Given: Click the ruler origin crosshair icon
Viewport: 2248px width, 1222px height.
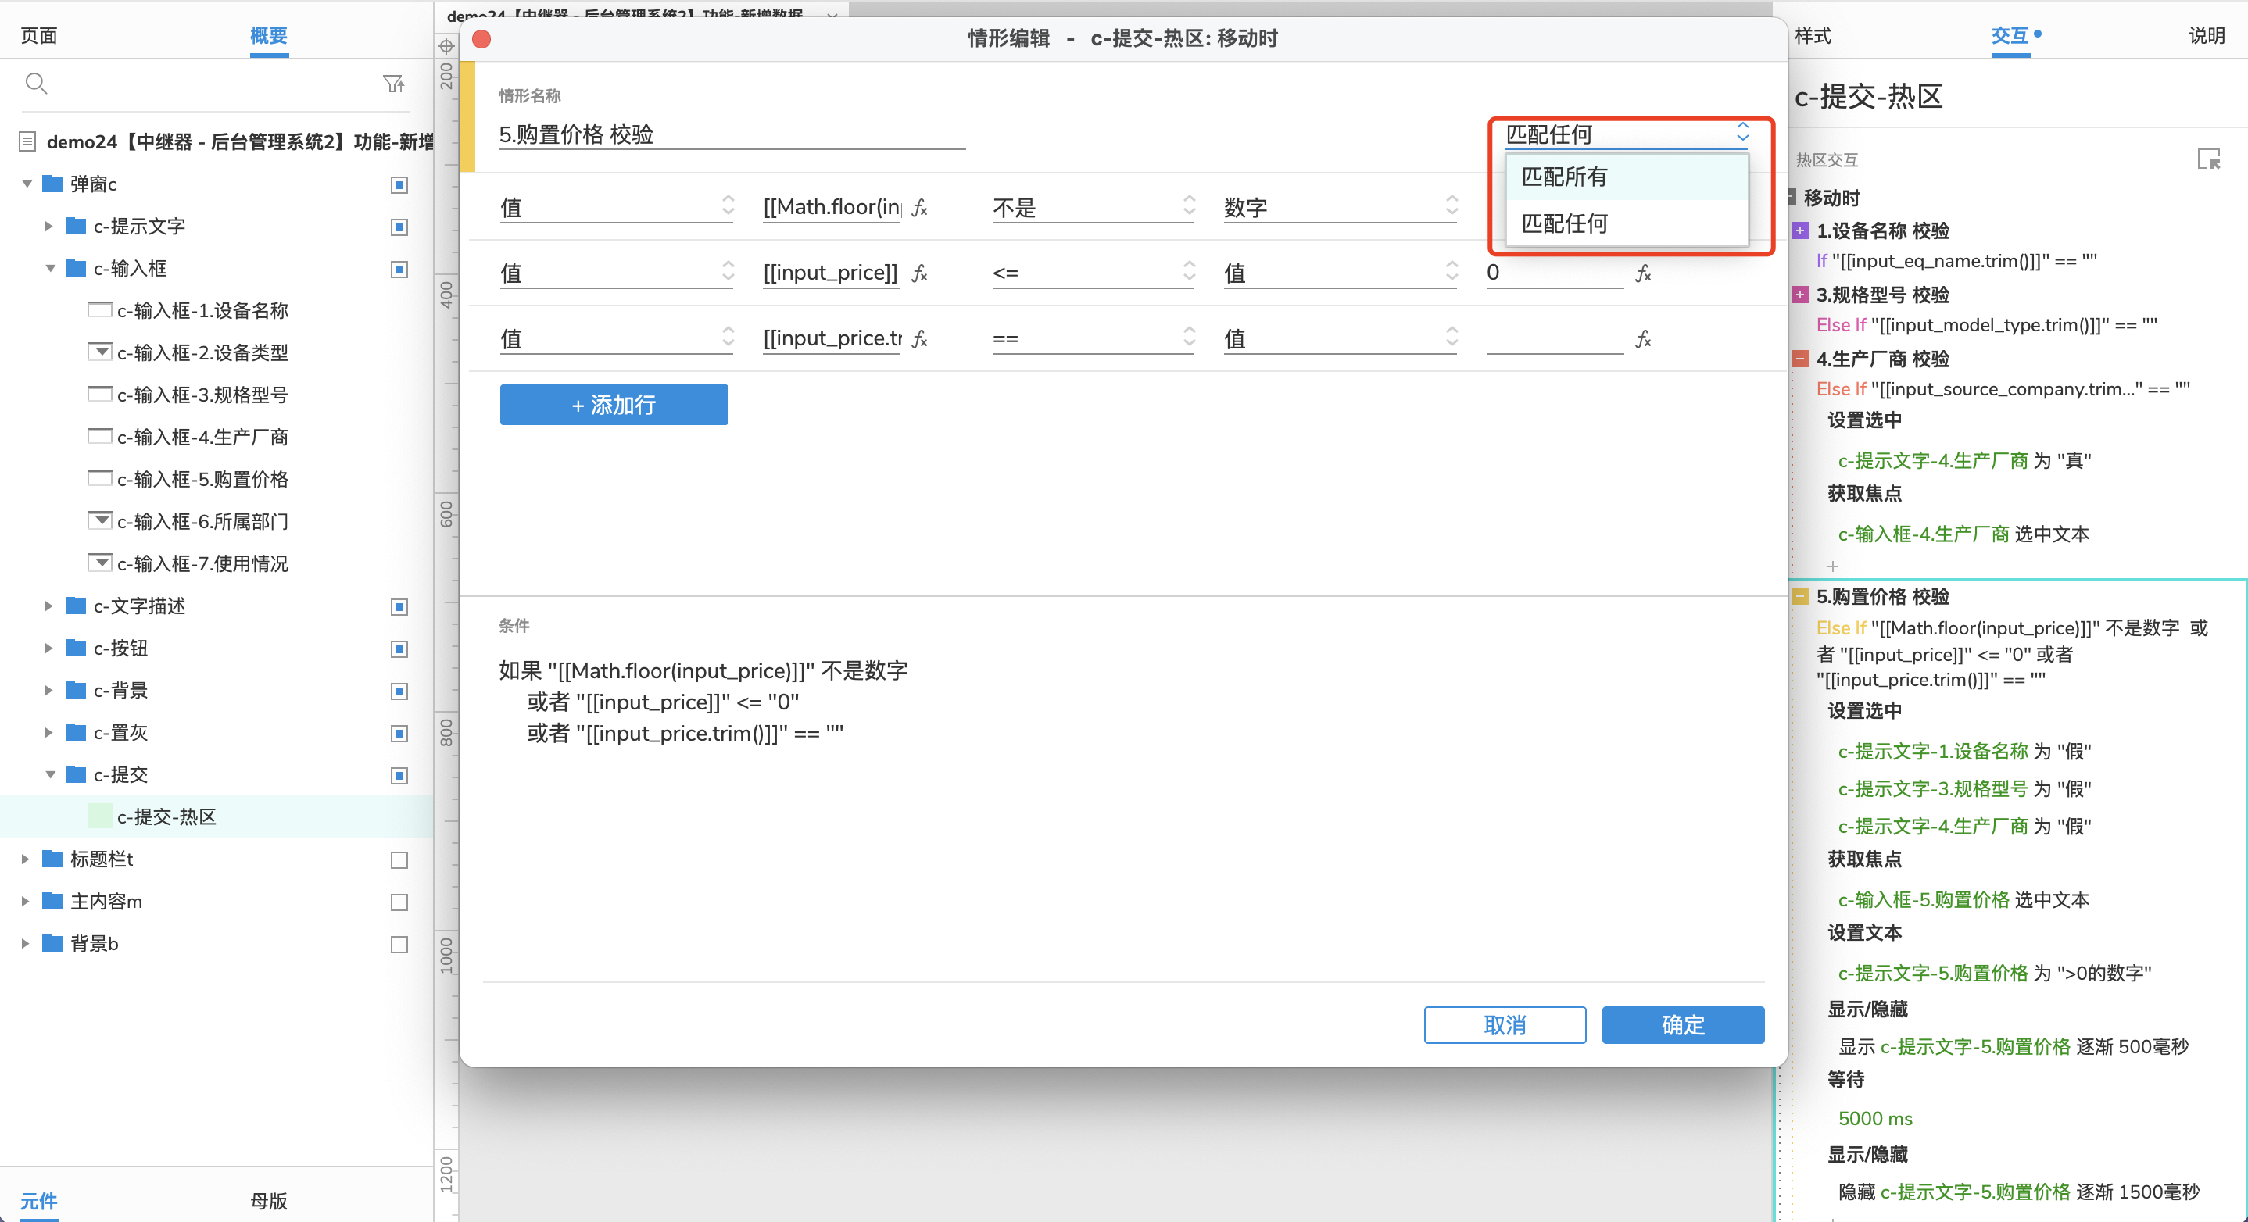Looking at the screenshot, I should click(446, 46).
